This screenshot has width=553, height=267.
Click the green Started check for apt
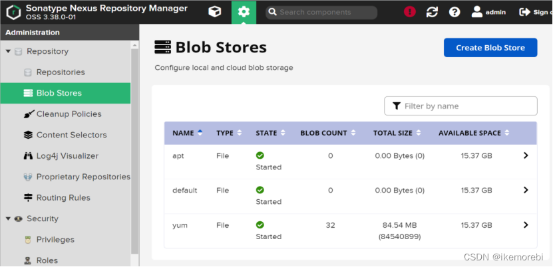pos(260,155)
